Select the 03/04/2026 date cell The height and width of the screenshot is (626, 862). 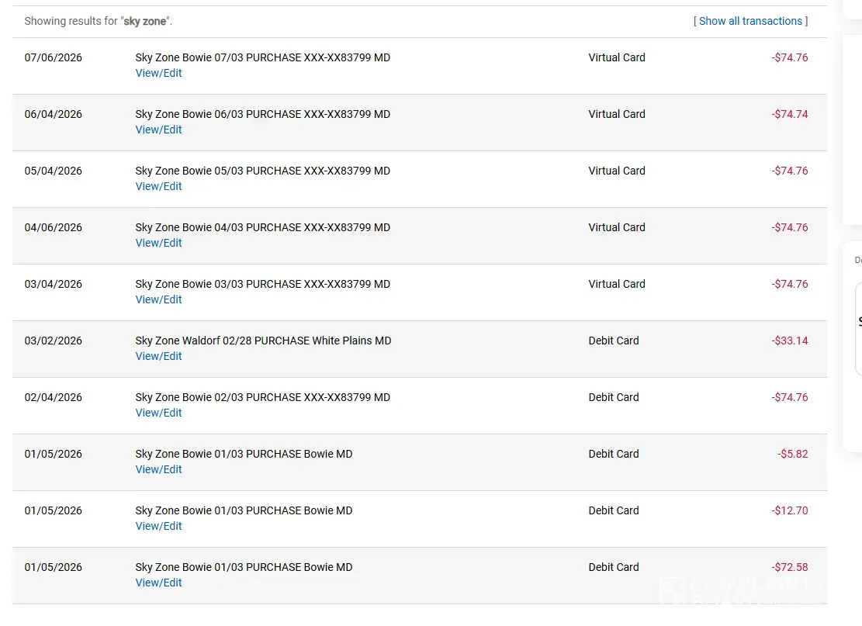(x=54, y=284)
